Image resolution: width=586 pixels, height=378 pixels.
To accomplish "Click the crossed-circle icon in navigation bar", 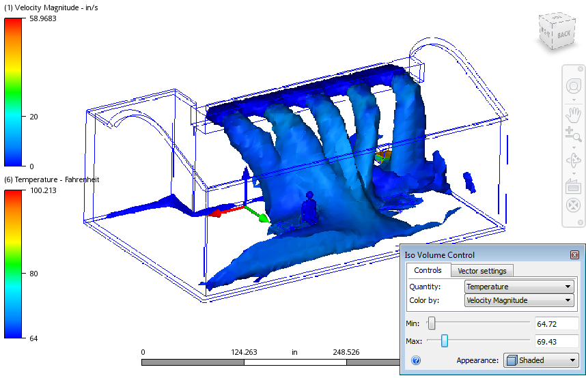I will click(x=573, y=205).
